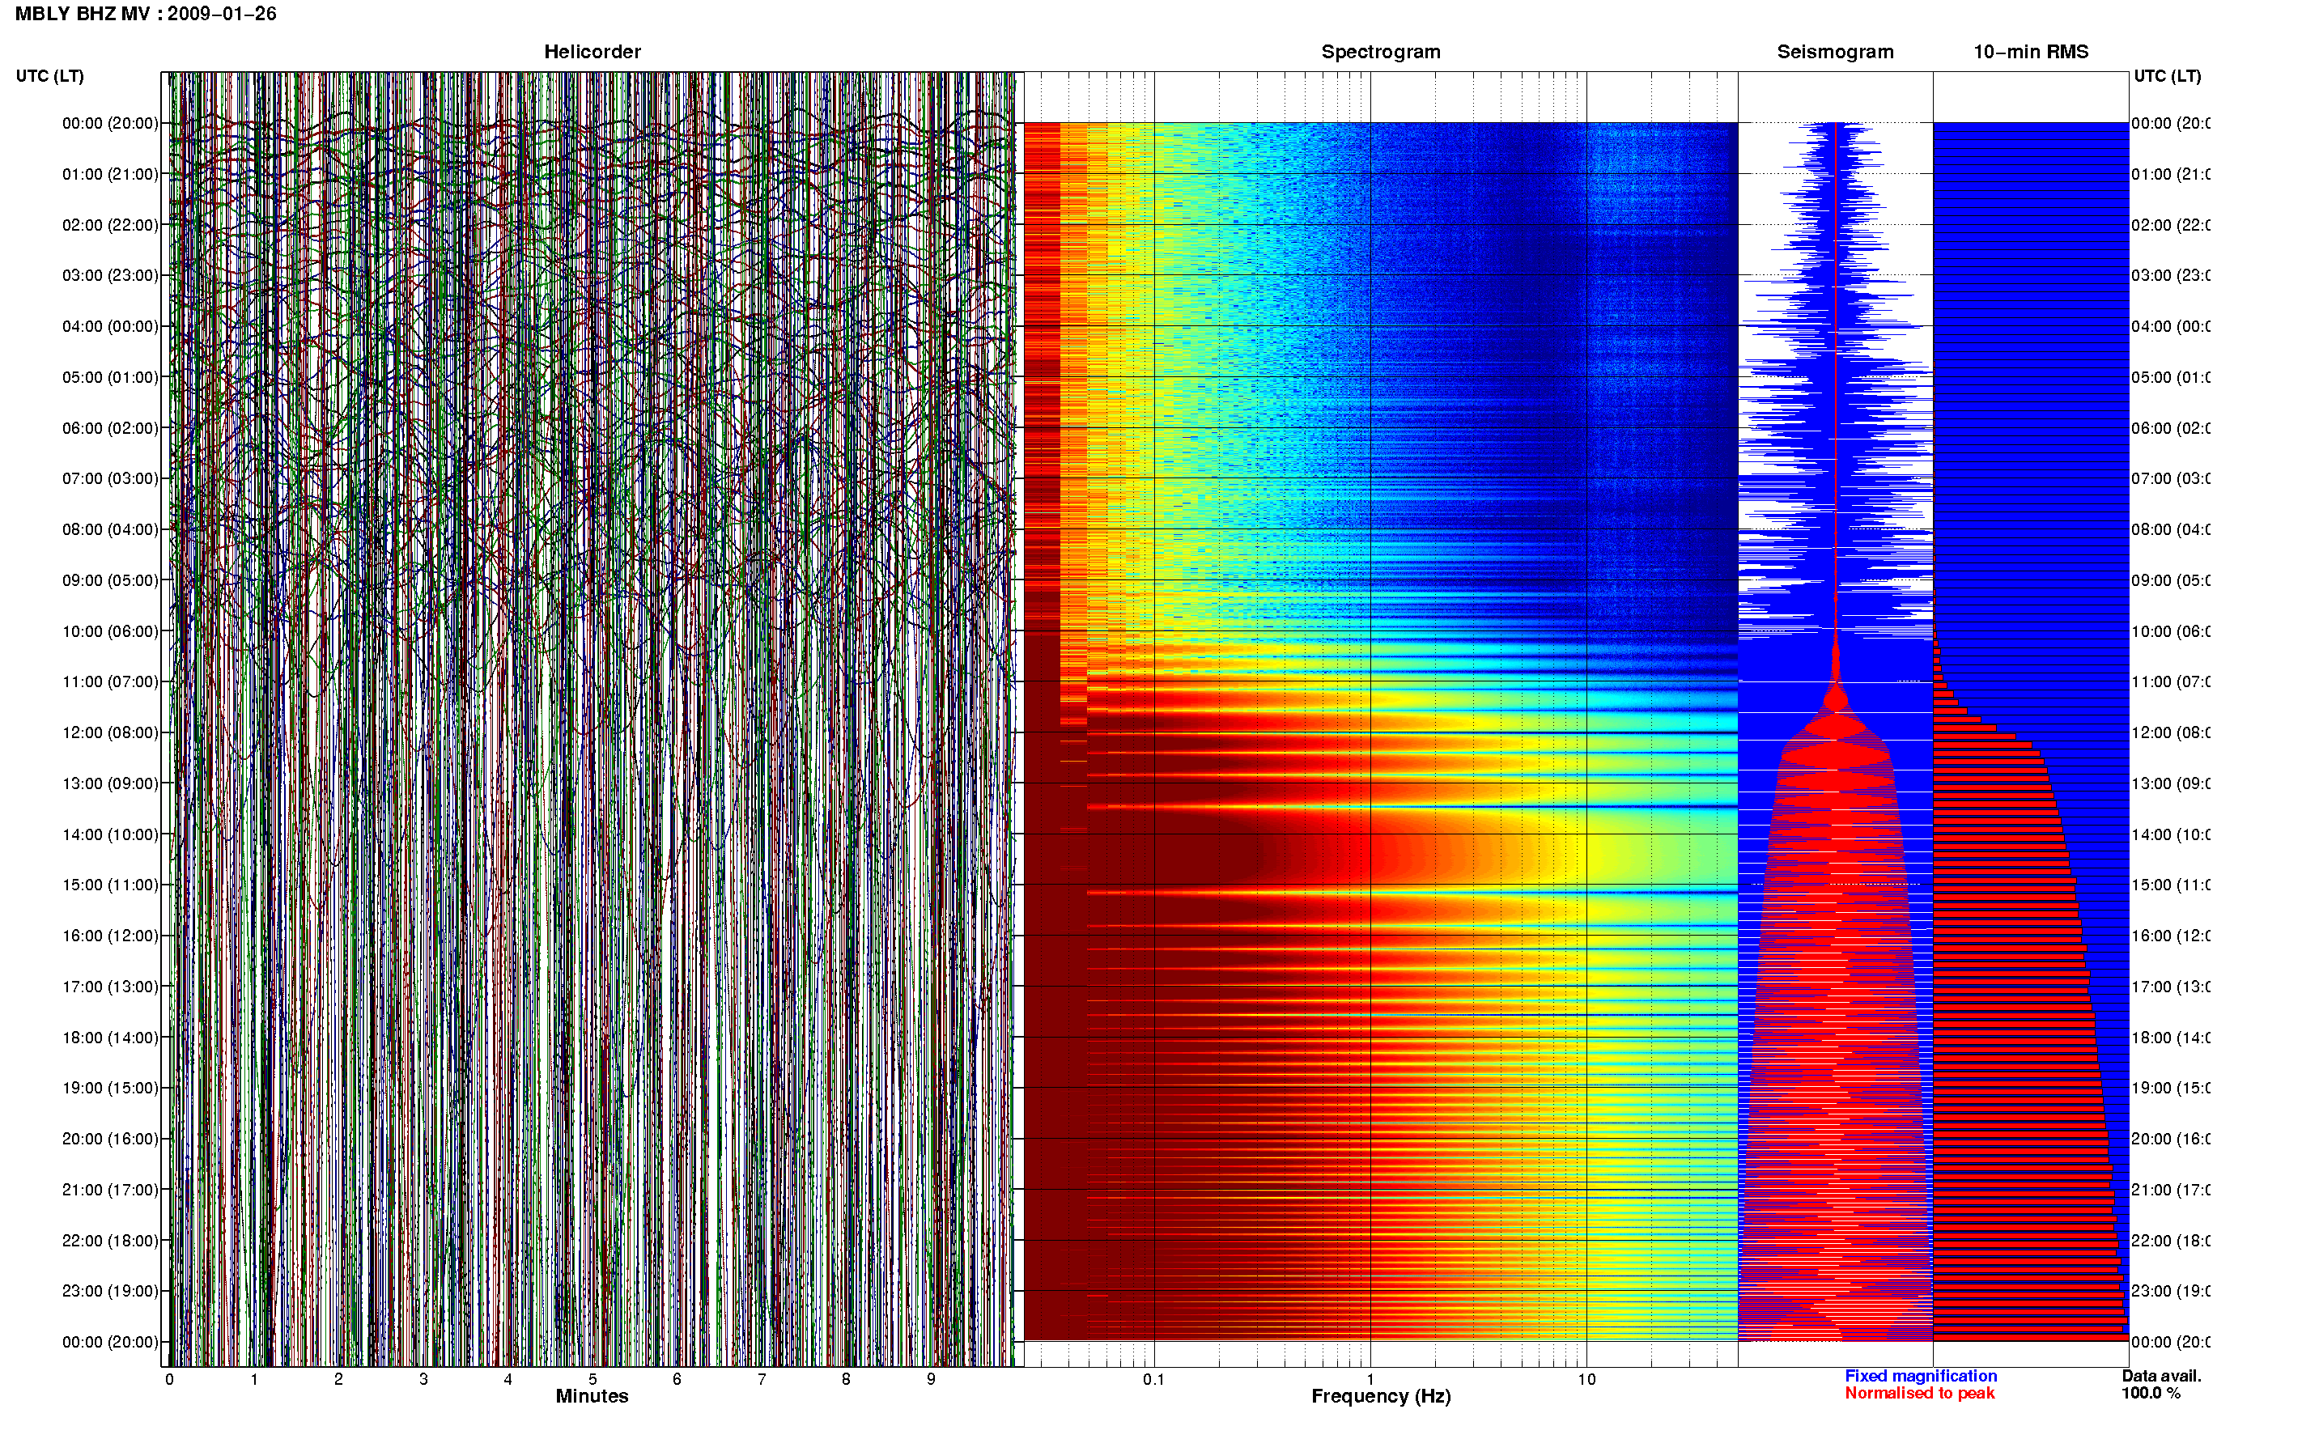The width and height of the screenshot is (2302, 1439).
Task: Click the station title 'MBLY BHZ MV : 2009-01-26'
Action: pos(146,15)
